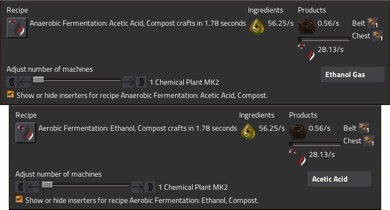Image resolution: width=390 pixels, height=210 pixels.
Task: Increase machines by one in top panel
Action: click(128, 82)
